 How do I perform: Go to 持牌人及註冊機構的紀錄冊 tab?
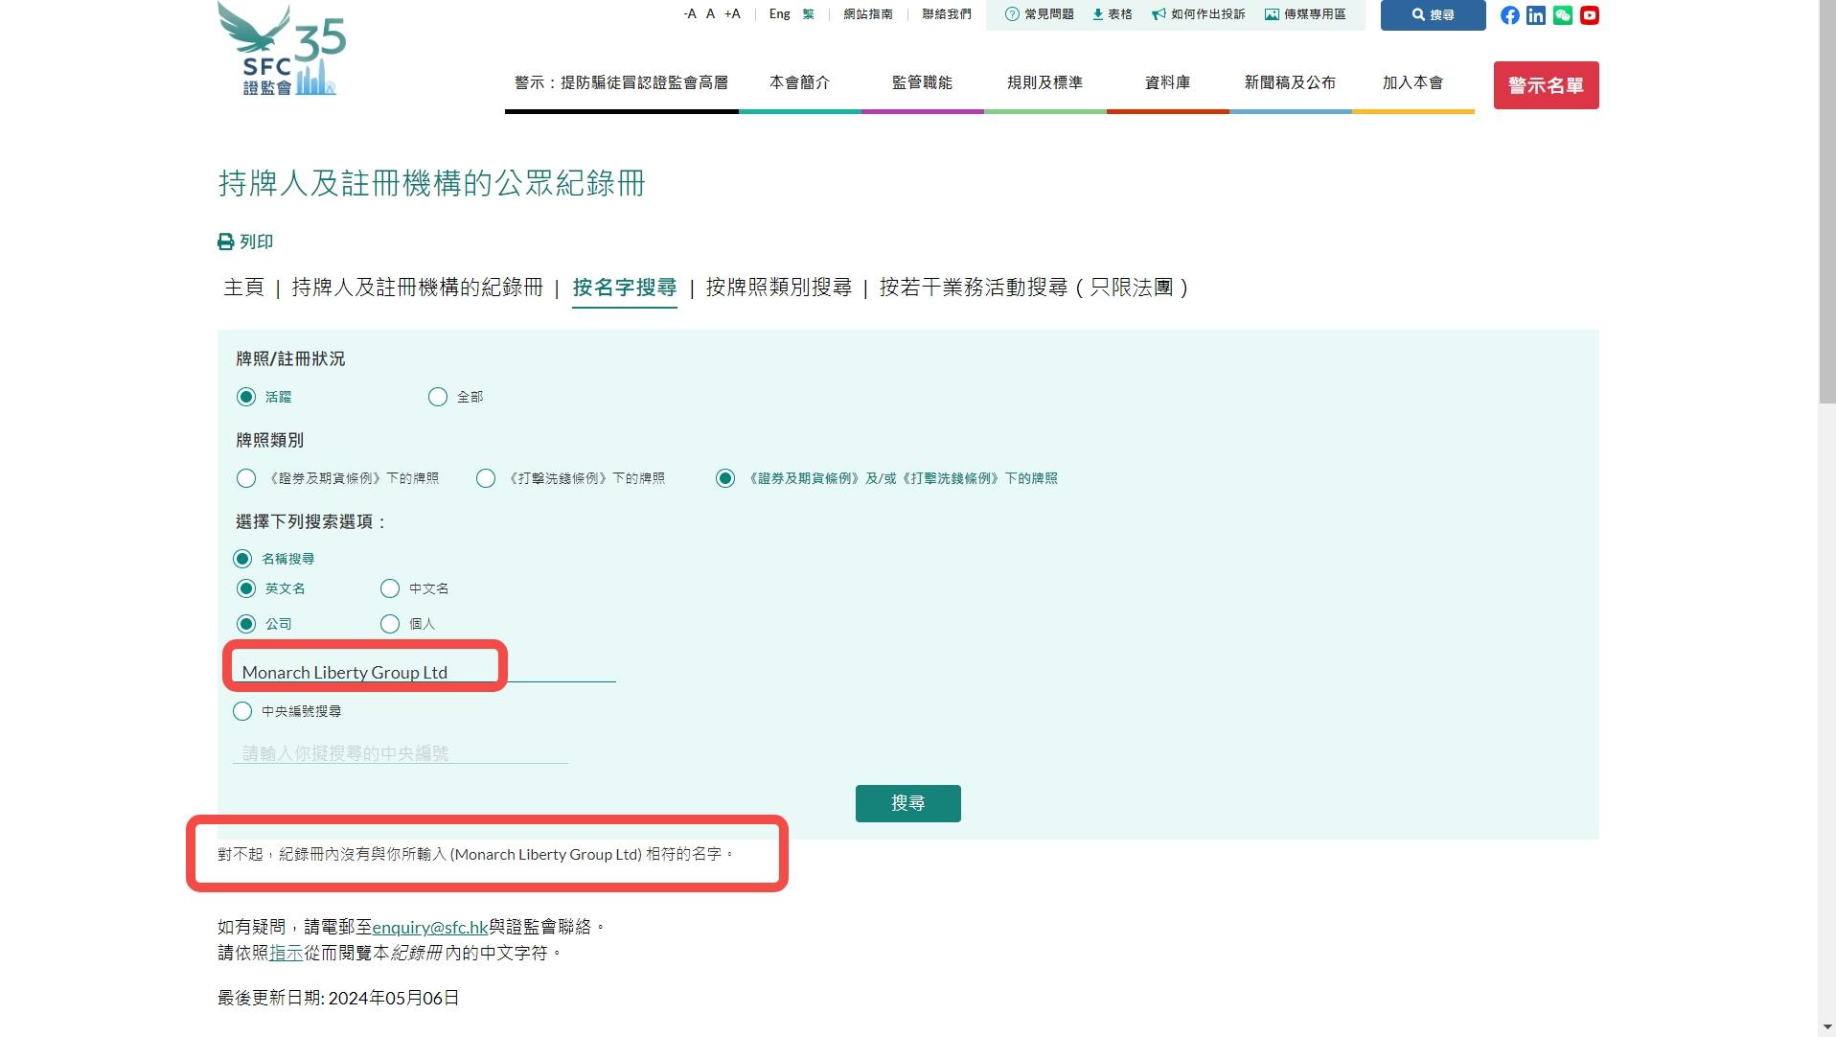(417, 288)
